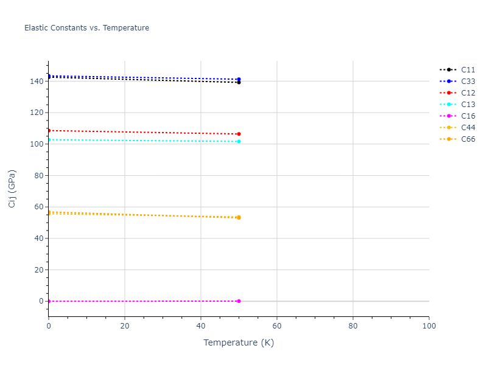This screenshot has height=365, width=487.
Task: Click the black C11 data point at 50 K
Action: click(x=239, y=83)
